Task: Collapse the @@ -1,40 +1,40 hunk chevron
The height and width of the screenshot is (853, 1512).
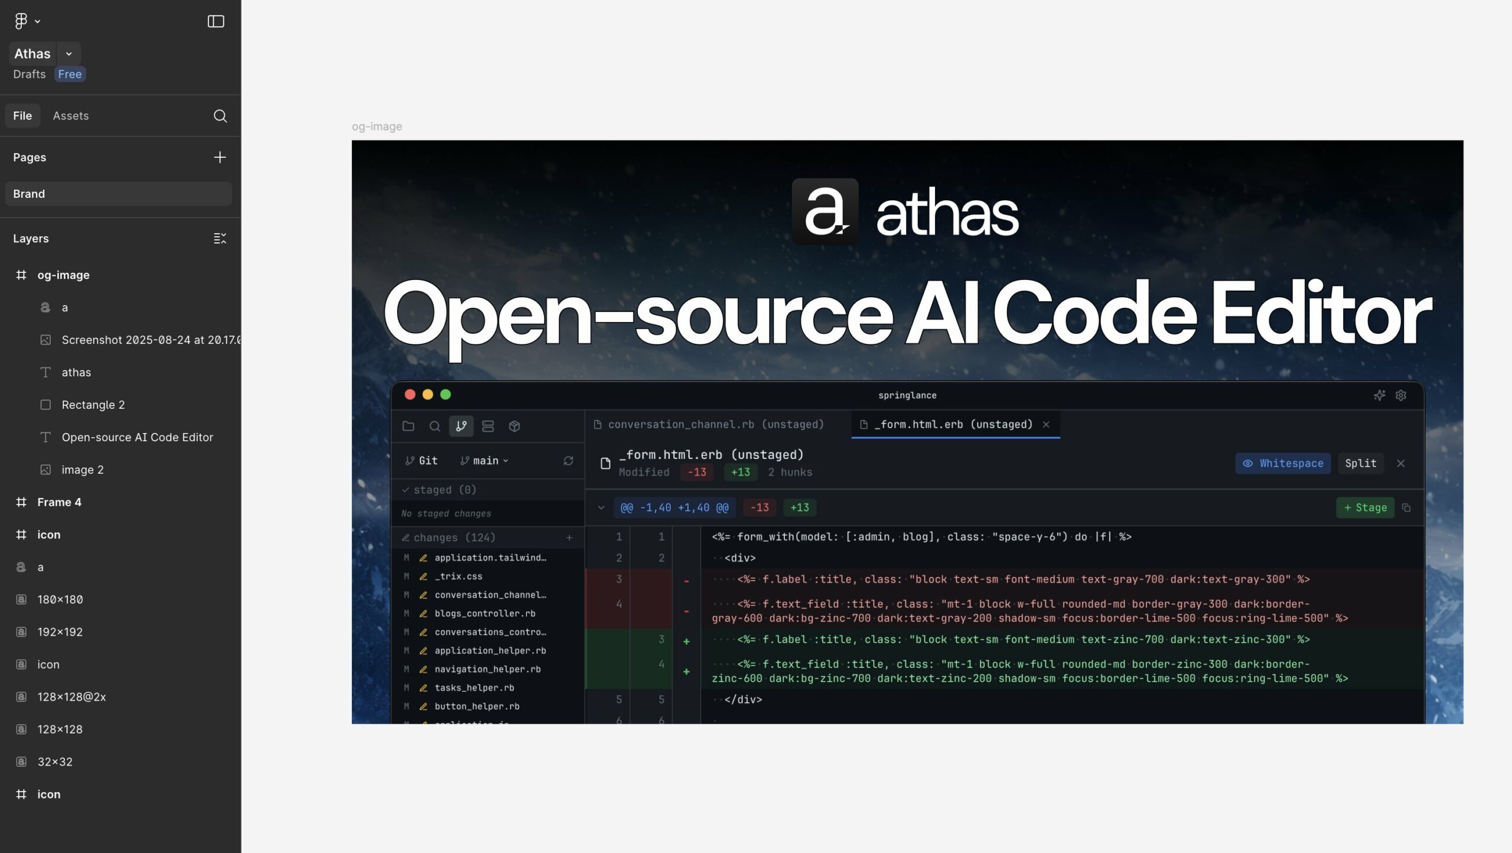Action: pyautogui.click(x=601, y=507)
